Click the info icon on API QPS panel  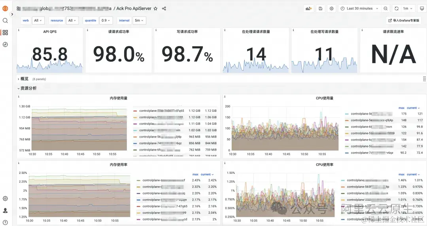pos(19,30)
